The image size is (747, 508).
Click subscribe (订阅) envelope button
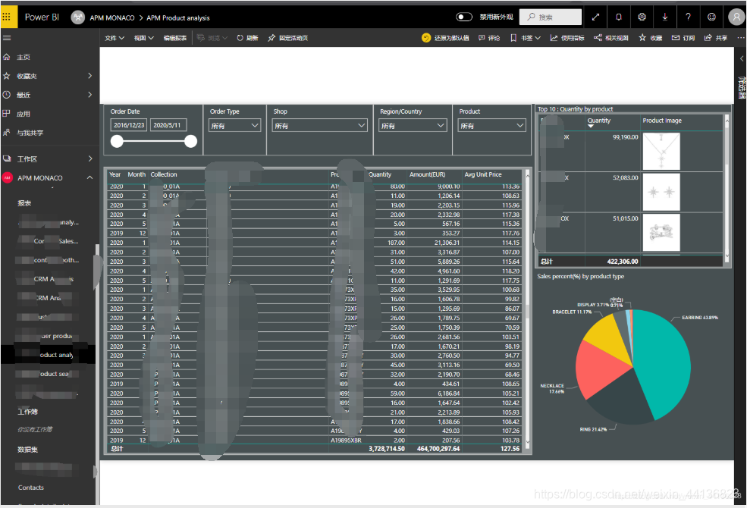683,38
